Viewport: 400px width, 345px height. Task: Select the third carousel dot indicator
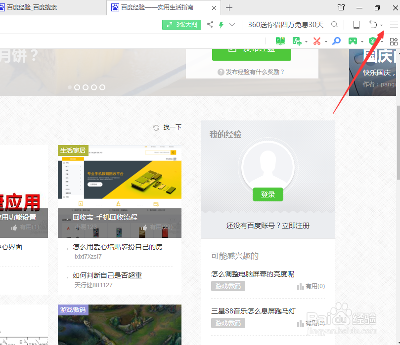point(86,87)
